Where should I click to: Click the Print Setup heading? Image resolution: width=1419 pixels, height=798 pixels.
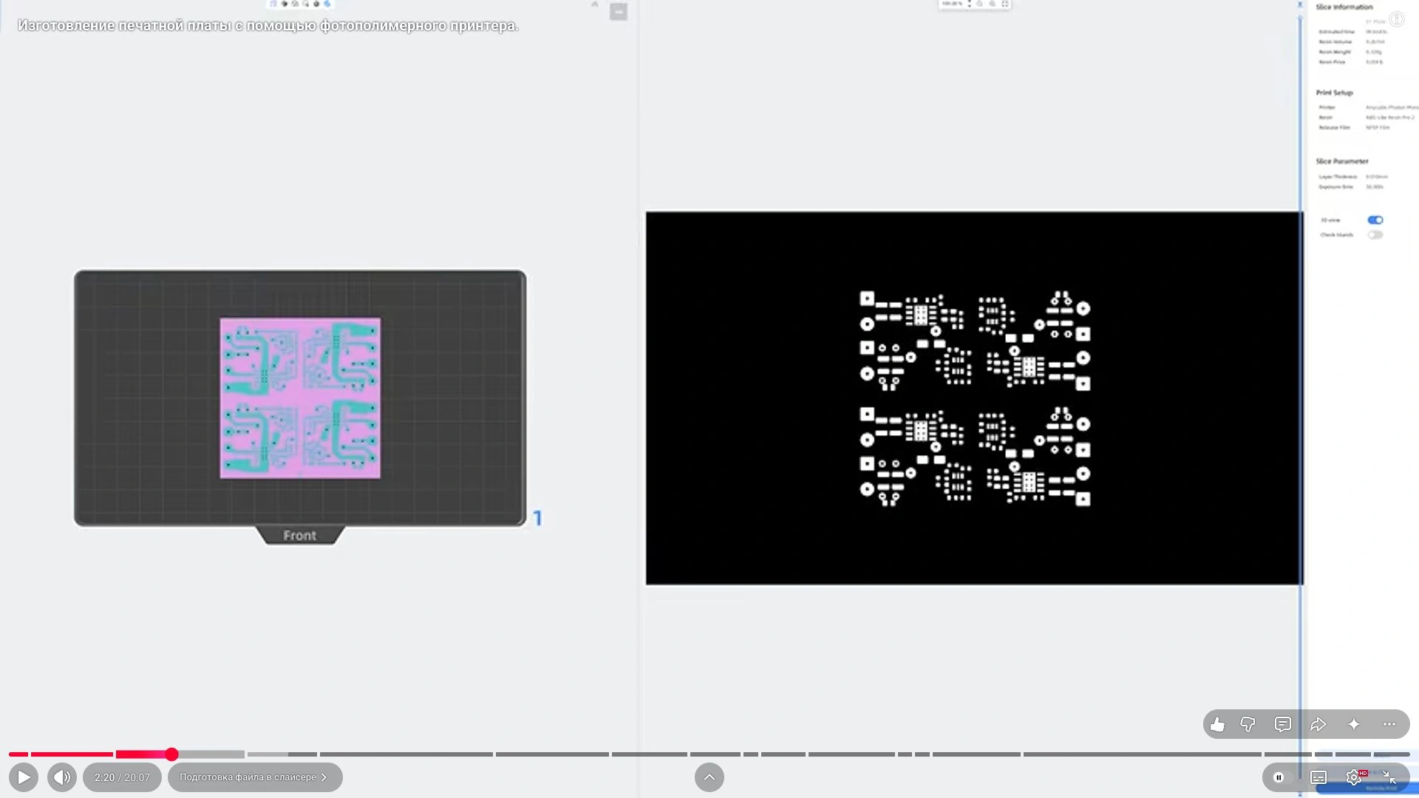click(1334, 92)
